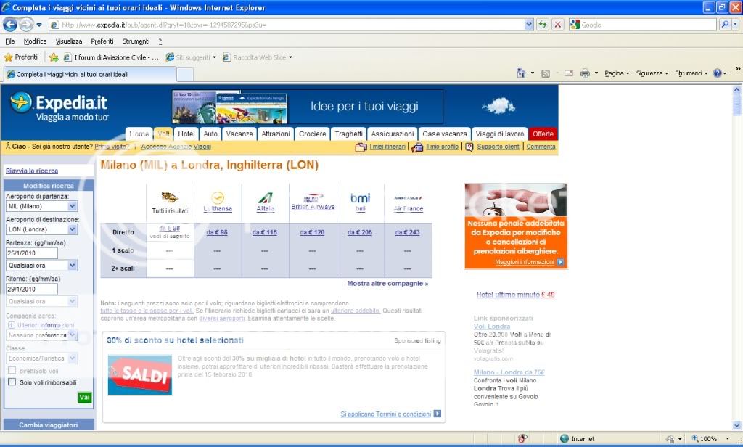Click the browser back arrow button

click(x=10, y=24)
